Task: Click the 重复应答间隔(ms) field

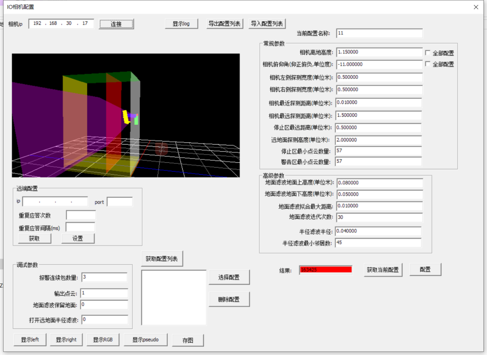Action: click(x=80, y=227)
